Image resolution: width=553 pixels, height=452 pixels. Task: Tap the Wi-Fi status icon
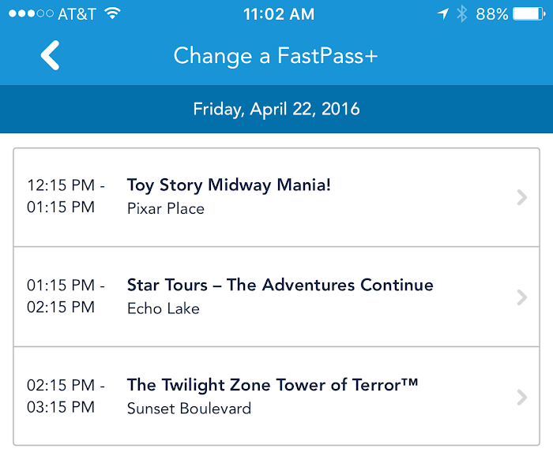coord(113,13)
